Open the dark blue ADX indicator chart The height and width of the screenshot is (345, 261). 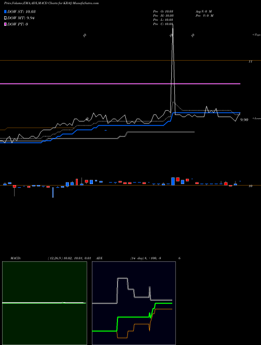(x=134, y=303)
